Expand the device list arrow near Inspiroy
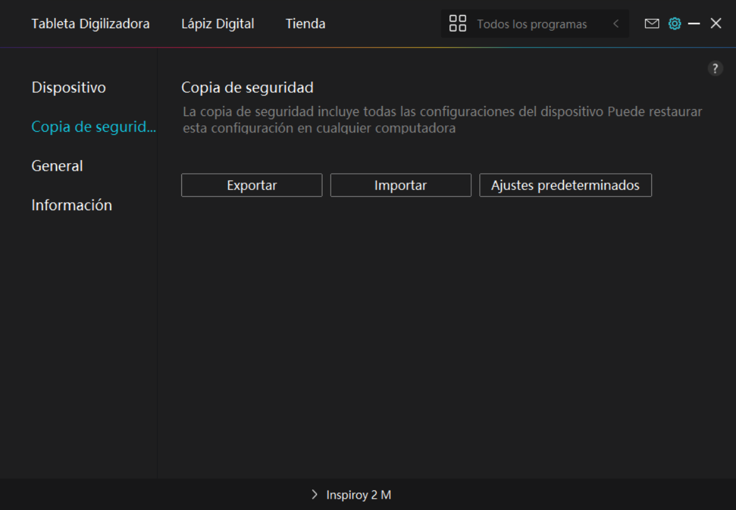The height and width of the screenshot is (510, 736). 314,495
